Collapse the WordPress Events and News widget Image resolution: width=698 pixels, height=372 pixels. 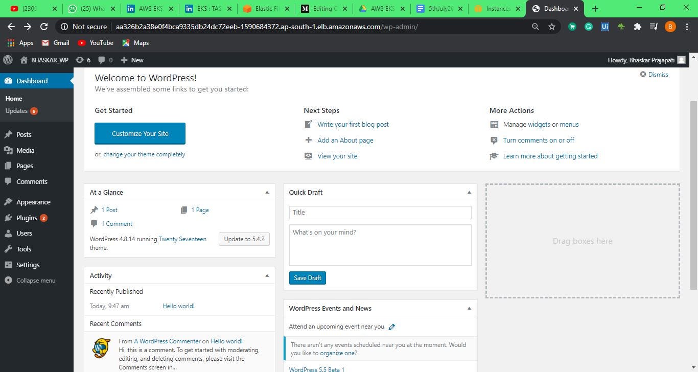pyautogui.click(x=469, y=308)
